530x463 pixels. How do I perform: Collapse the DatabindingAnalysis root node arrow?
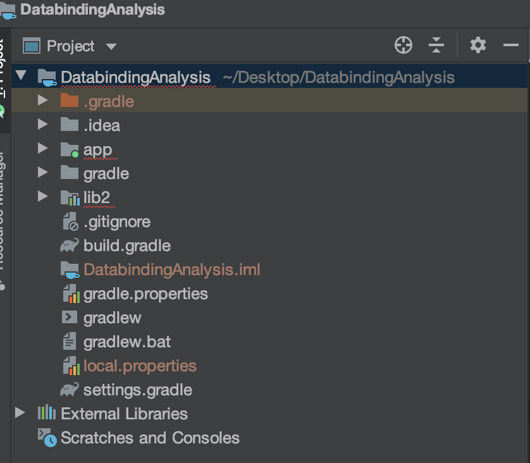(x=21, y=77)
